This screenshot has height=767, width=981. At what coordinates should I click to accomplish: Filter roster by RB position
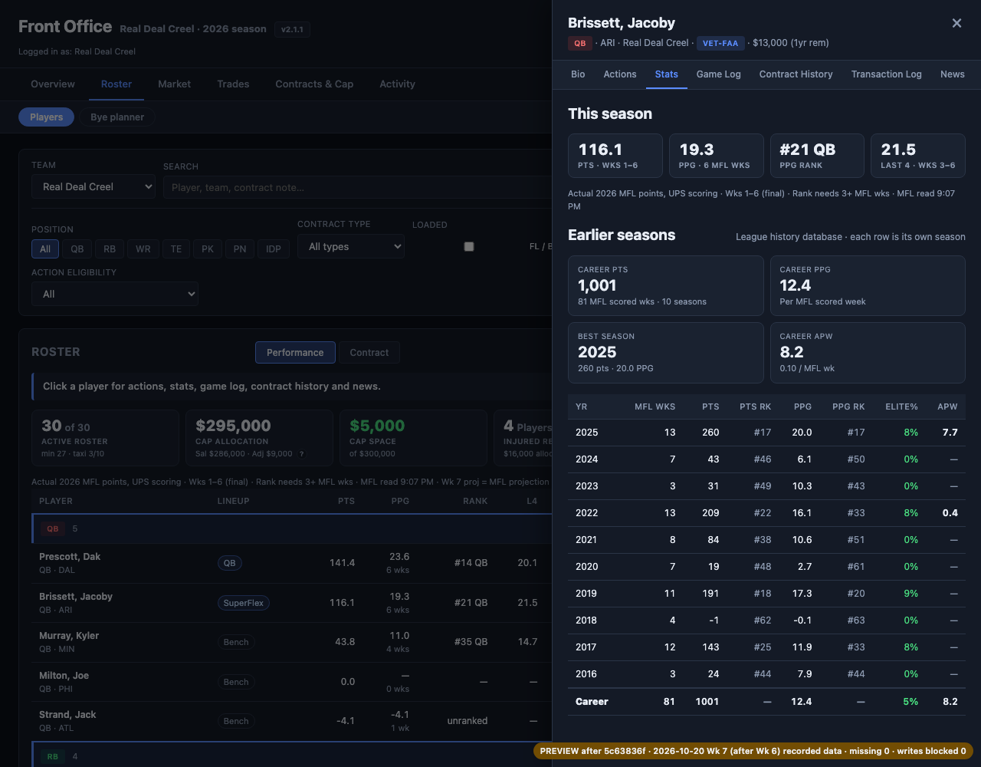click(x=110, y=249)
